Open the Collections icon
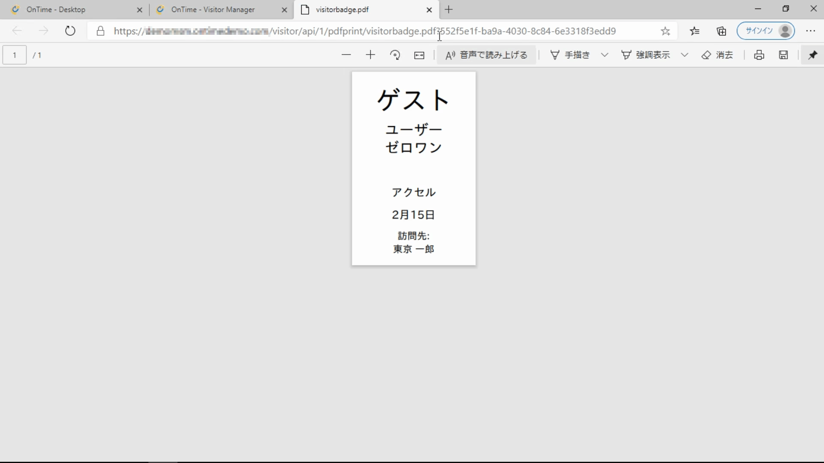Viewport: 824px width, 463px height. pyautogui.click(x=721, y=31)
